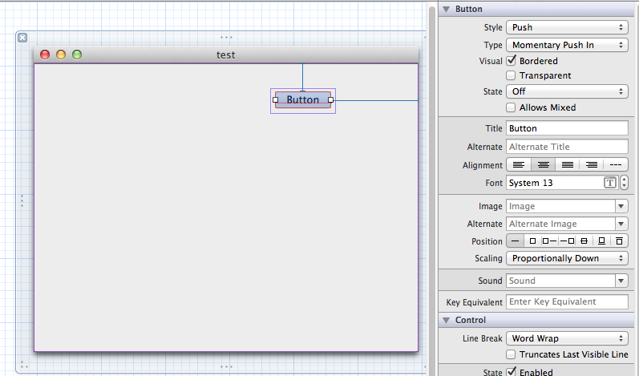The height and width of the screenshot is (376, 639).
Task: Open the Type dropdown Momentary Push In
Action: pyautogui.click(x=567, y=45)
